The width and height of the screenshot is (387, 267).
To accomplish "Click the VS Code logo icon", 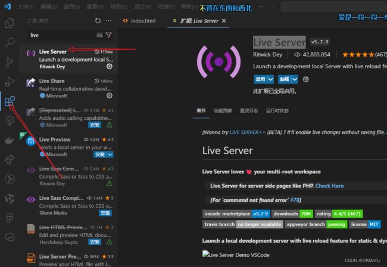I will click(7, 6).
